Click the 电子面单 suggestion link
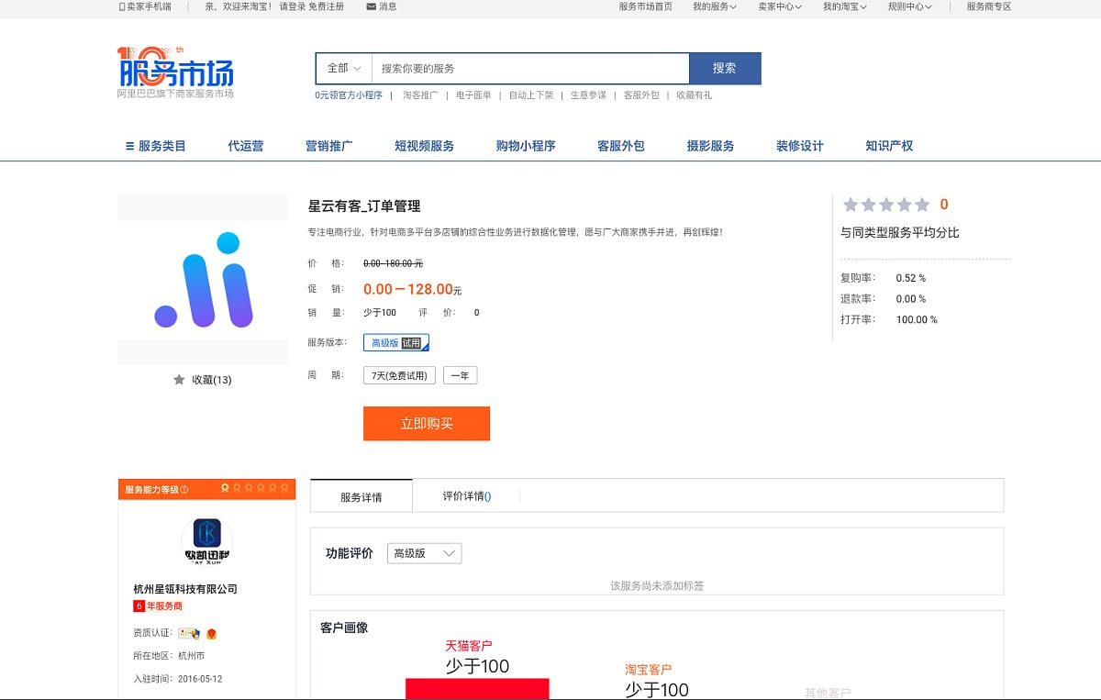Image resolution: width=1101 pixels, height=700 pixels. 473,95
